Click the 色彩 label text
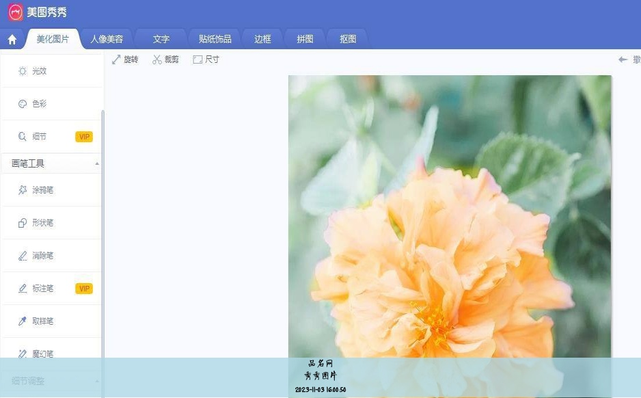This screenshot has width=641, height=398. coord(39,104)
